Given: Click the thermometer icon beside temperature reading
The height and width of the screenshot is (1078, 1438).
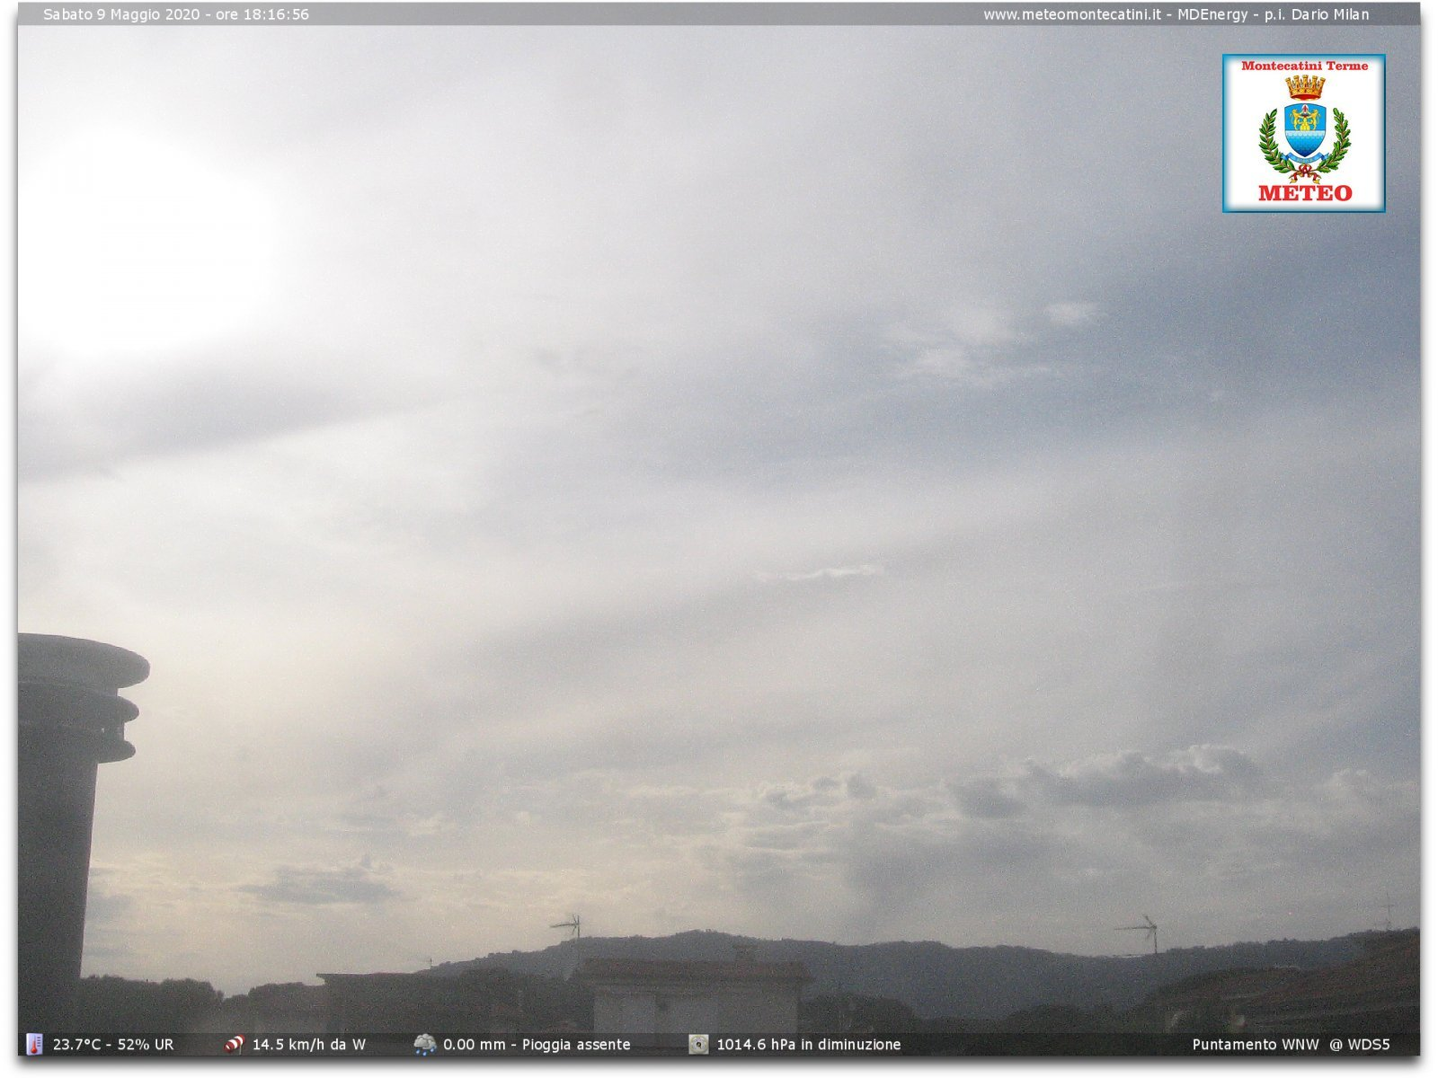Looking at the screenshot, I should click(x=34, y=1044).
